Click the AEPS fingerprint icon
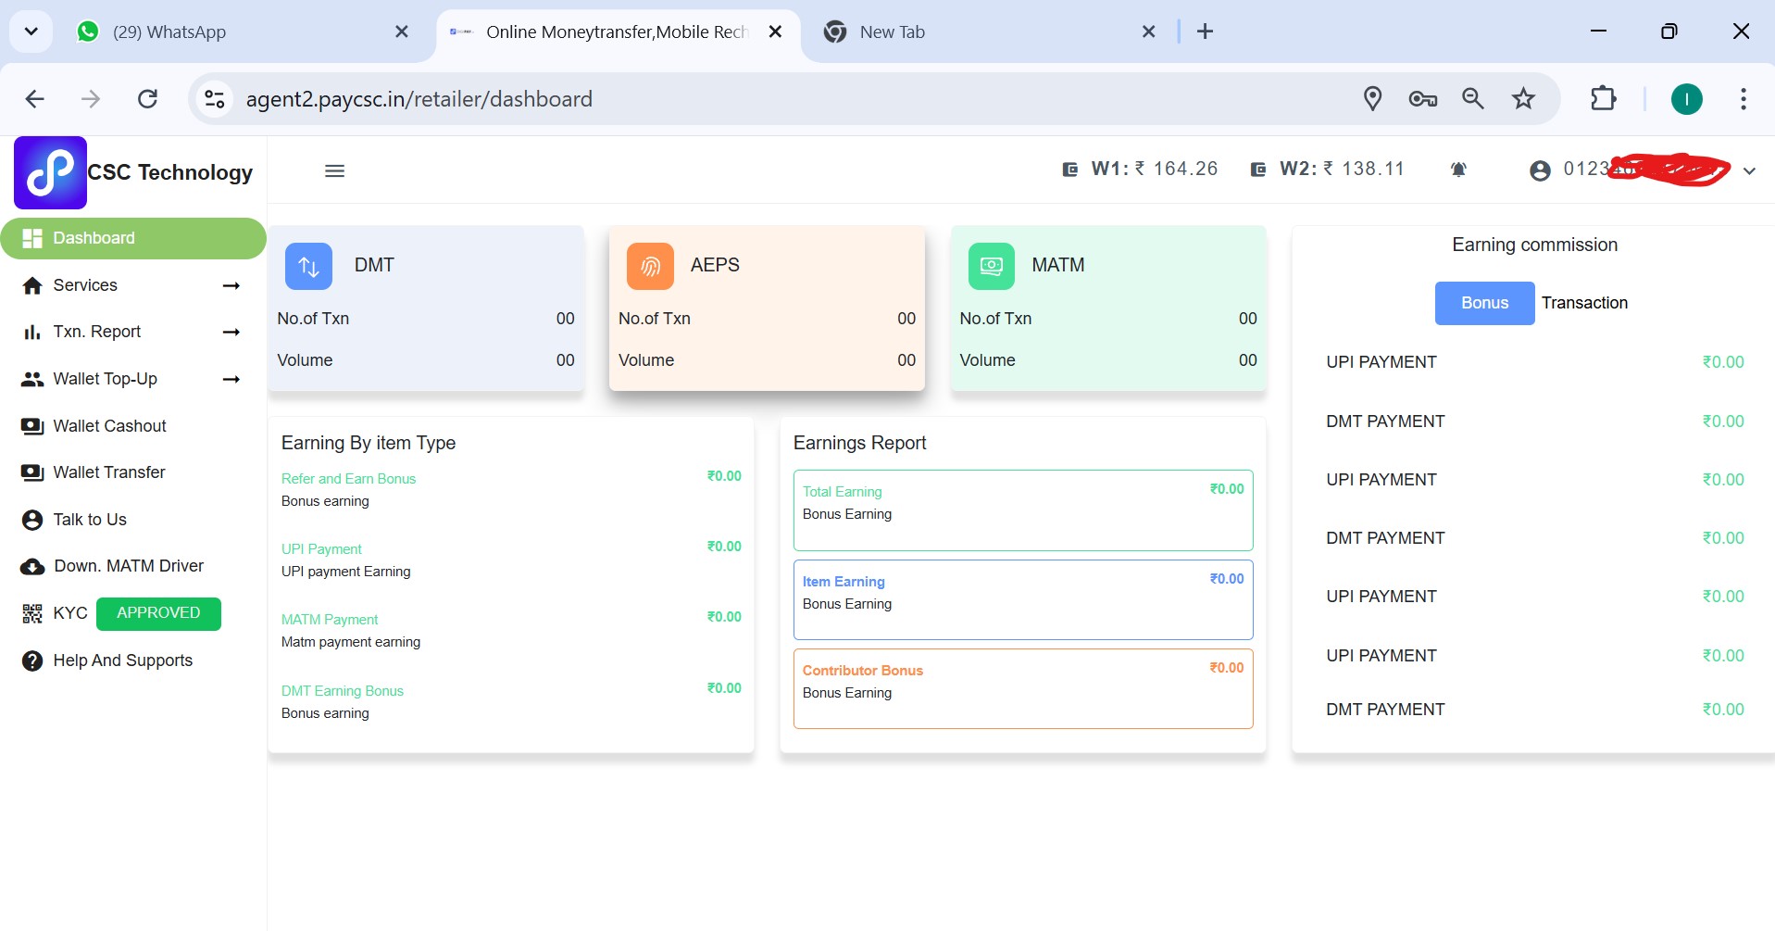The height and width of the screenshot is (931, 1775). (x=650, y=267)
